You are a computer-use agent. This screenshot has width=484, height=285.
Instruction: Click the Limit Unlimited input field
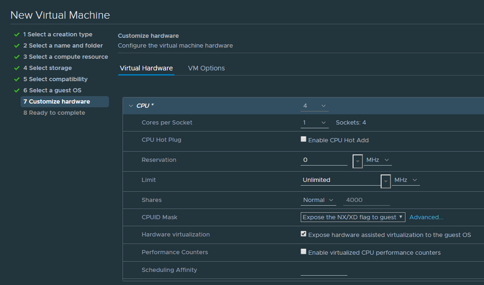(x=340, y=180)
